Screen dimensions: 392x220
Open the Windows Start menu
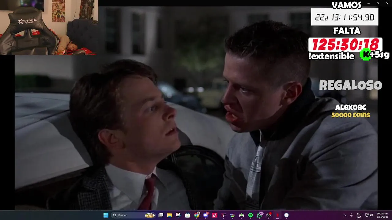[x=106, y=215]
